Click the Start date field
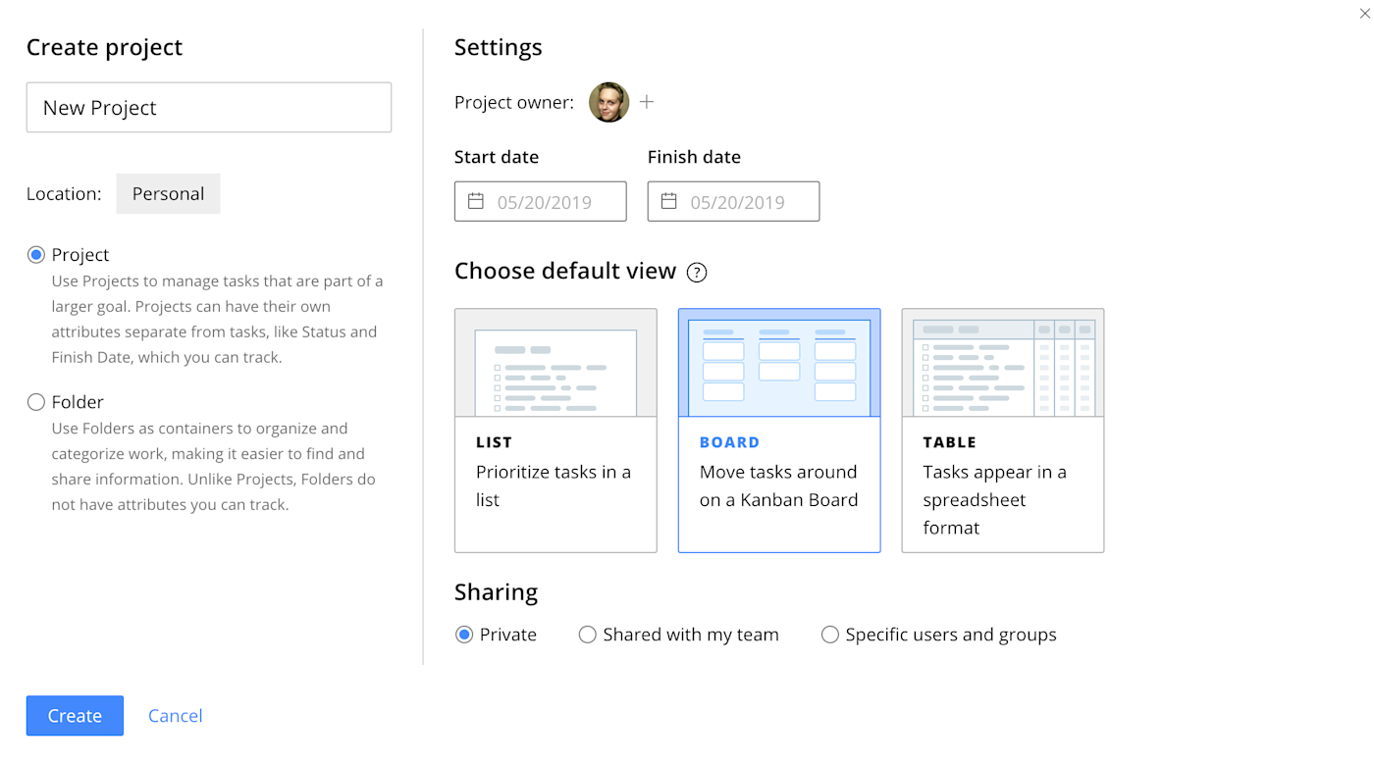Screen dimensions: 1374x764 point(541,201)
